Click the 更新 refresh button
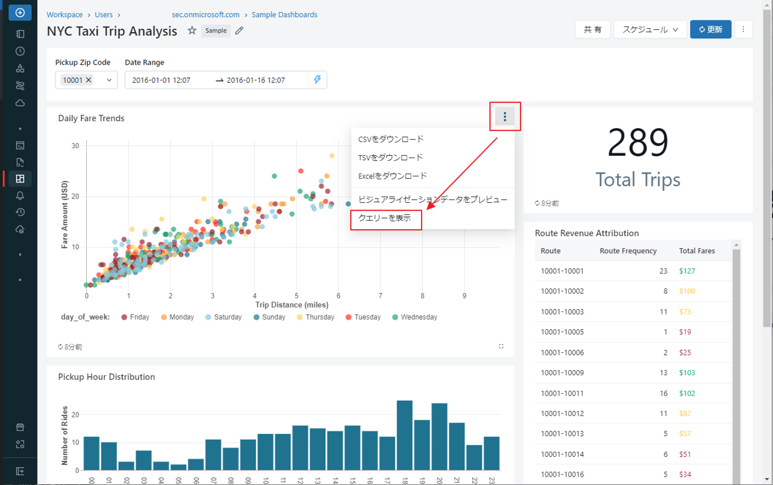This screenshot has width=773, height=485. pos(710,29)
